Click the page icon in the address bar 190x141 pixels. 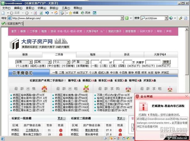[x=10, y=18]
